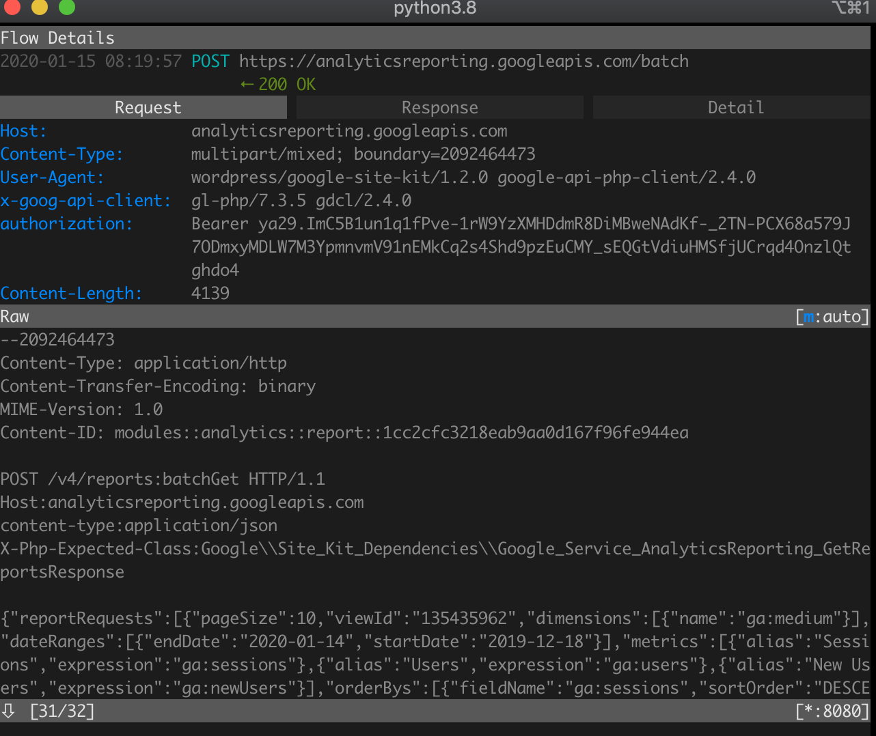Select the Content-Length value 4139
Screen dimensions: 876x736
210,294
